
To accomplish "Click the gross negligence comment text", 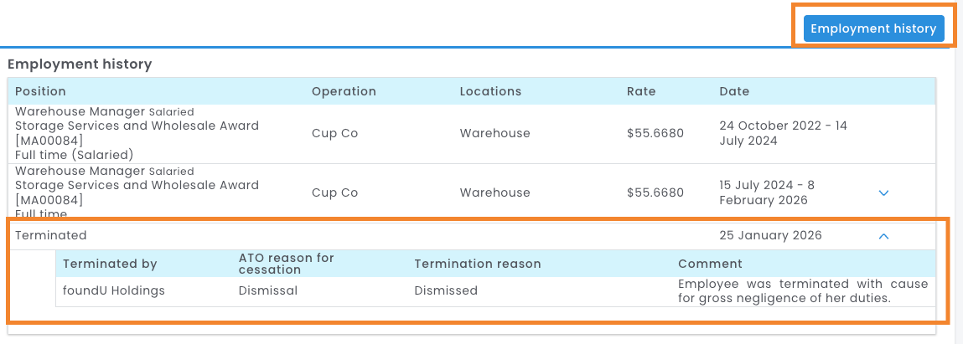I will [x=802, y=290].
